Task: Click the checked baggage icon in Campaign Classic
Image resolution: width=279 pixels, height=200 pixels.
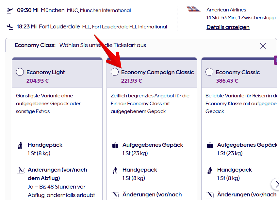Action: coord(115,145)
